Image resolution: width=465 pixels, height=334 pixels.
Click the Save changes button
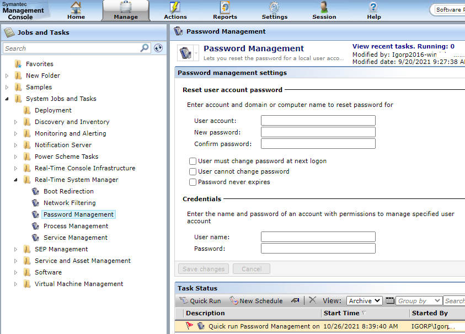click(204, 269)
